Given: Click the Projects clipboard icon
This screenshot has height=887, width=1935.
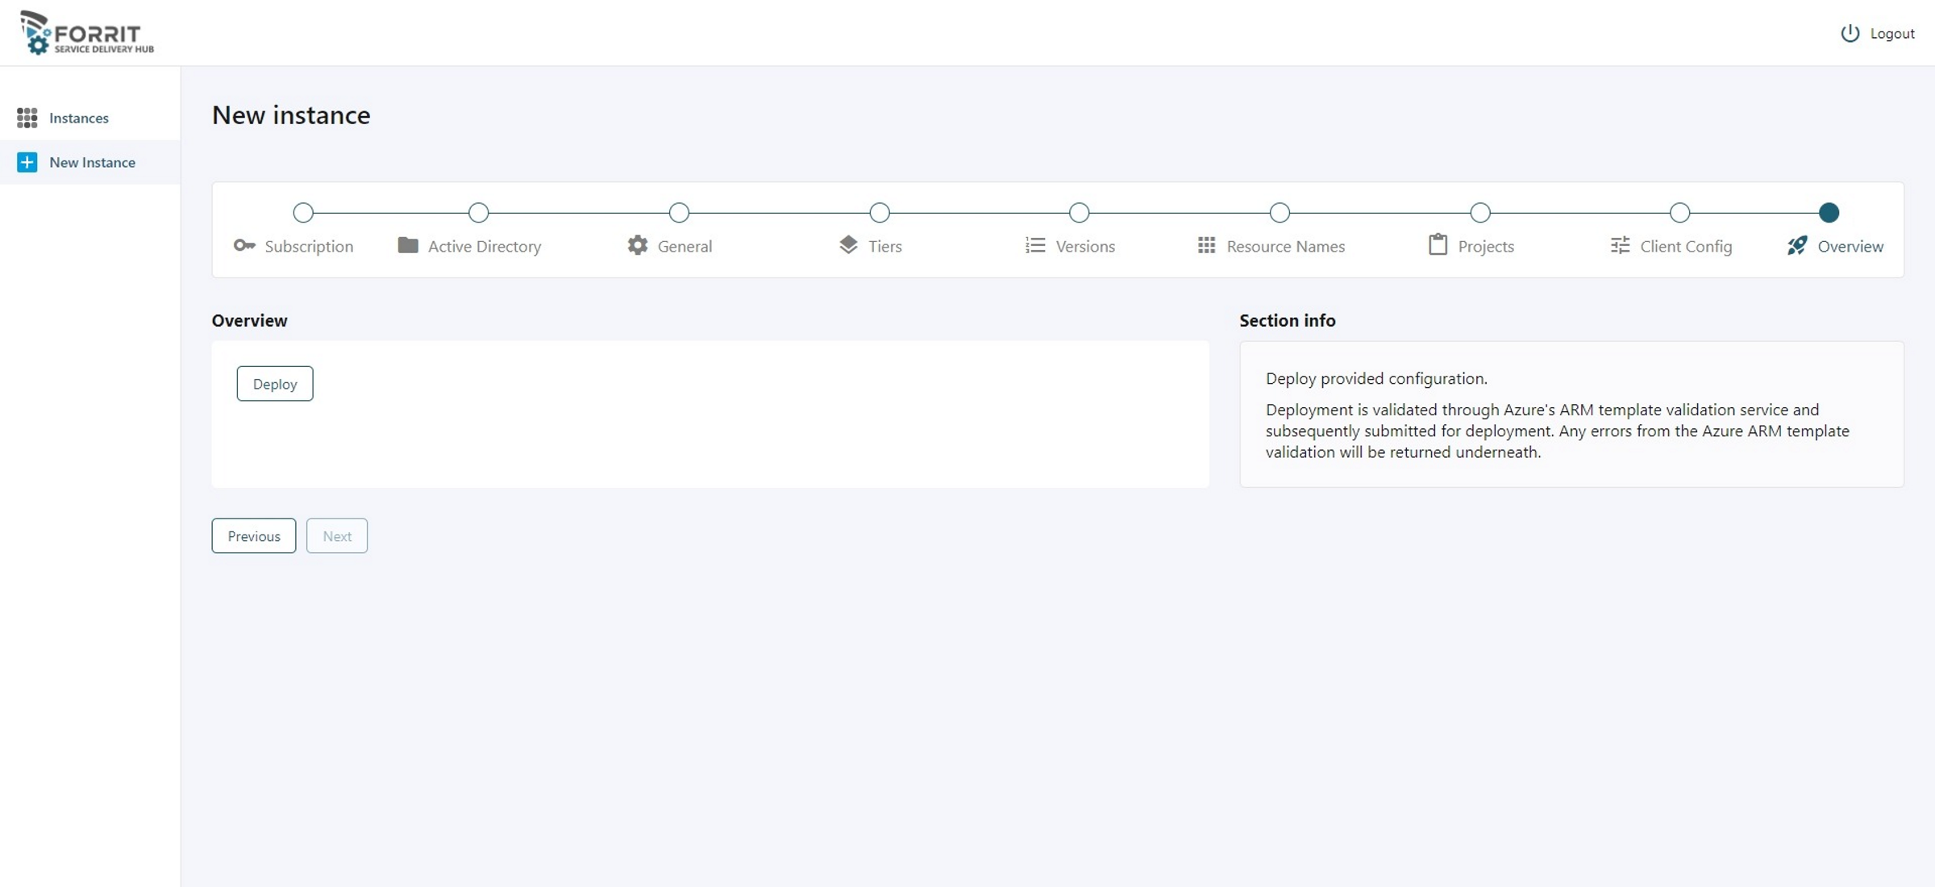Looking at the screenshot, I should click(x=1438, y=244).
